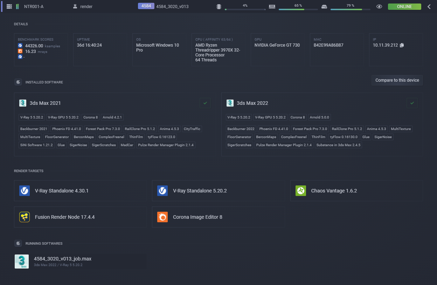
Task: Click the memory usage 65 % progress bar
Action: (x=298, y=9)
